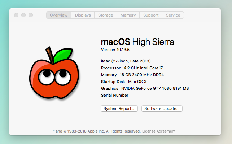Switch to the Overview tab
This screenshot has width=232, height=144.
pyautogui.click(x=59, y=15)
